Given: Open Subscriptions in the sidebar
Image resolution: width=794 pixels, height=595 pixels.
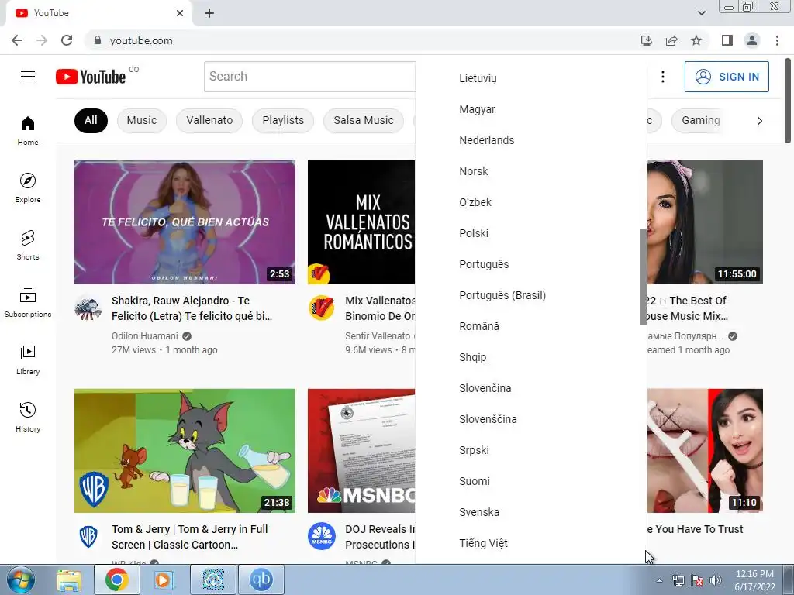Looking at the screenshot, I should (28, 302).
